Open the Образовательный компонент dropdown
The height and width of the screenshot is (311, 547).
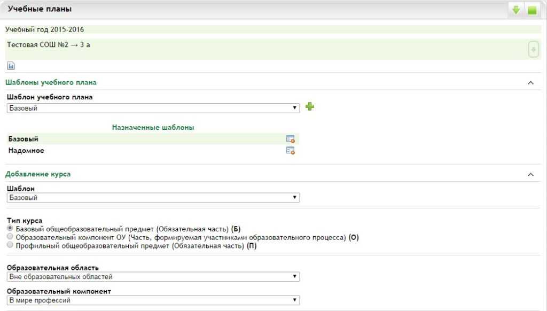pyautogui.click(x=153, y=300)
